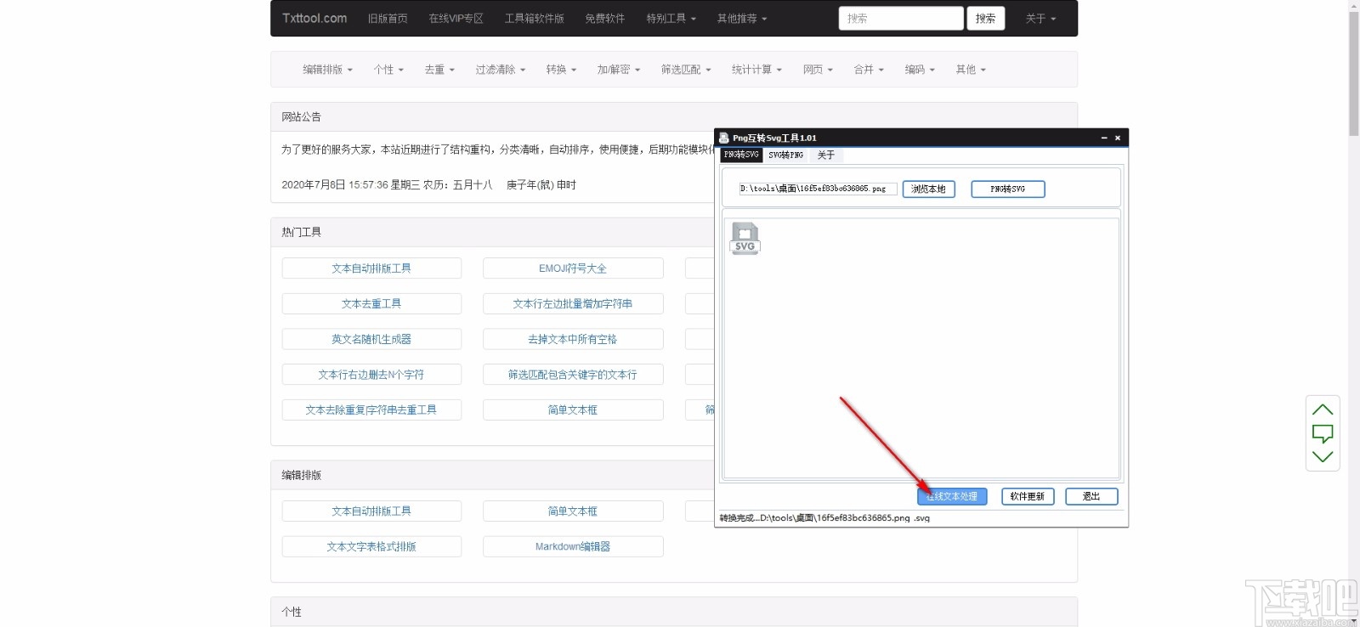Image resolution: width=1360 pixels, height=627 pixels.
Task: Open 英文名随机生成器
Action: click(x=371, y=339)
